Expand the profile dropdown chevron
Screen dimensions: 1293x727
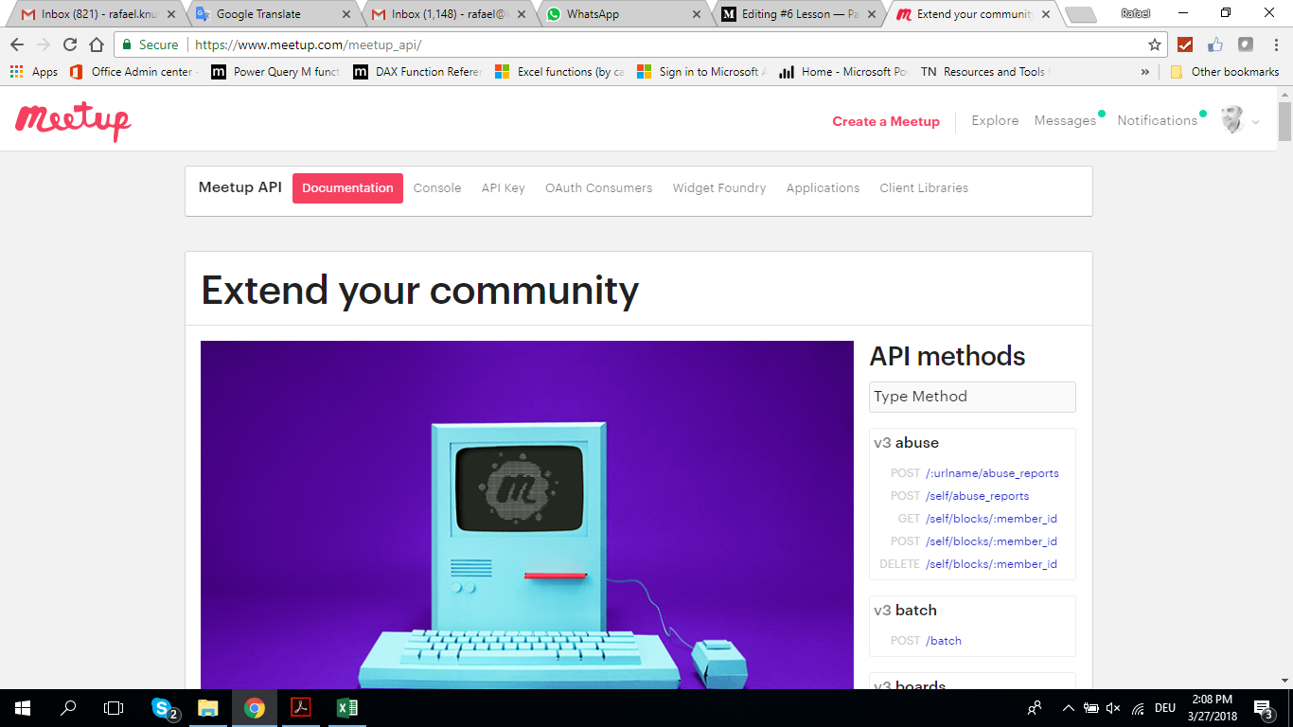[1256, 122]
